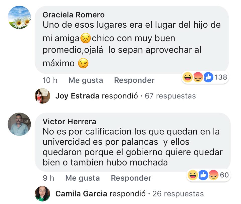Click the thumbs-up reaction on Victor's comment
Viewport: 241px width, 204px height.
pos(203,175)
